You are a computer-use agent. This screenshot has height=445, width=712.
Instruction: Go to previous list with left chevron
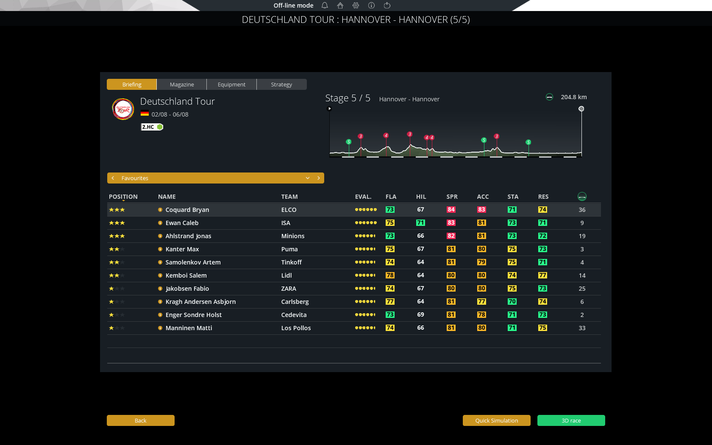tap(113, 178)
